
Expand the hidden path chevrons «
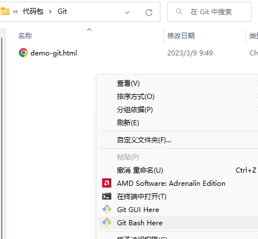(15, 12)
